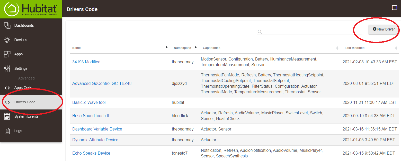The image size is (401, 161).
Task: Sort table by Name column arrow
Action: [166, 47]
